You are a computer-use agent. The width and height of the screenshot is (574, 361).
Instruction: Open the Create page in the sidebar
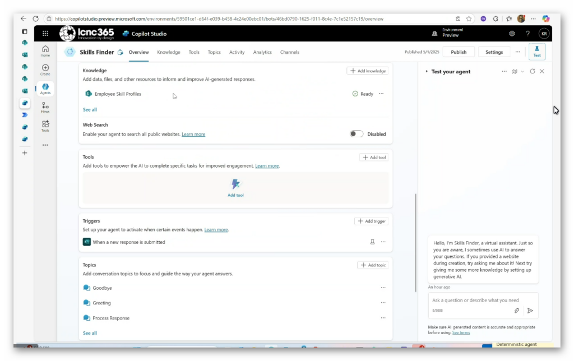[x=45, y=70]
